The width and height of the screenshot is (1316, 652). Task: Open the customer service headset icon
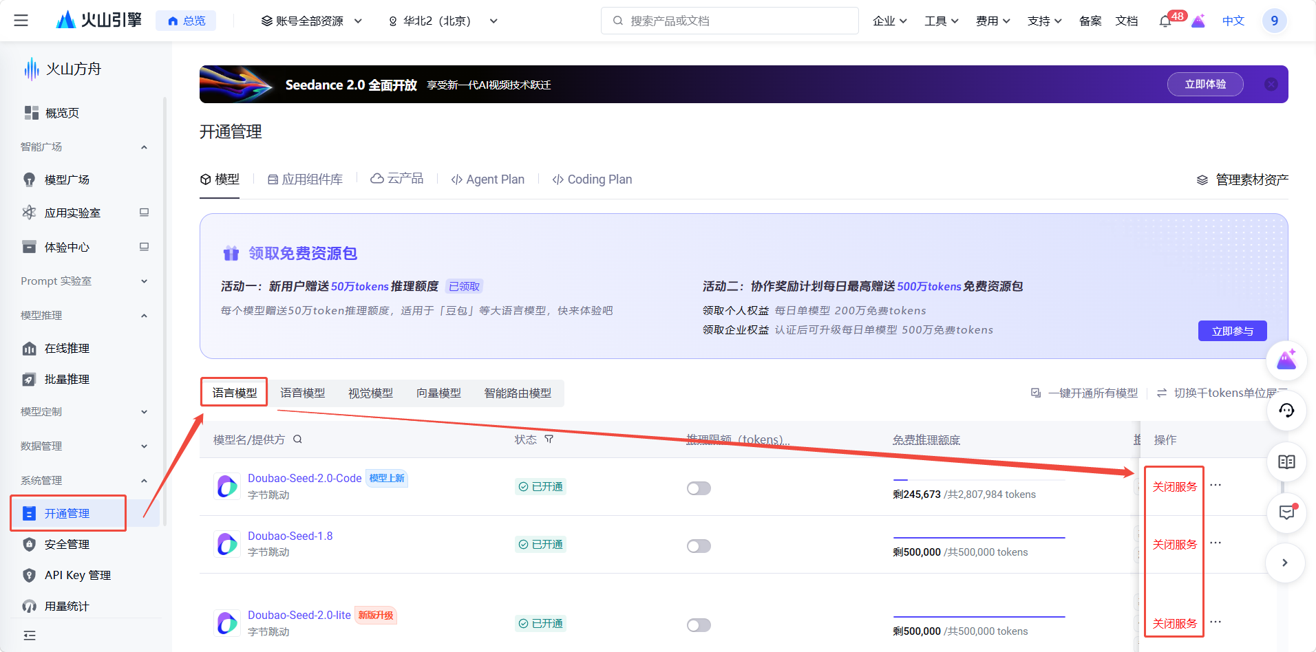(x=1286, y=411)
